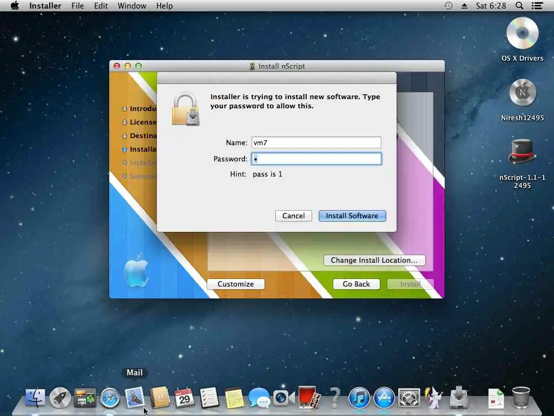The image size is (554, 416).
Task: Open Reminders checklist icon in dock
Action: point(209,398)
